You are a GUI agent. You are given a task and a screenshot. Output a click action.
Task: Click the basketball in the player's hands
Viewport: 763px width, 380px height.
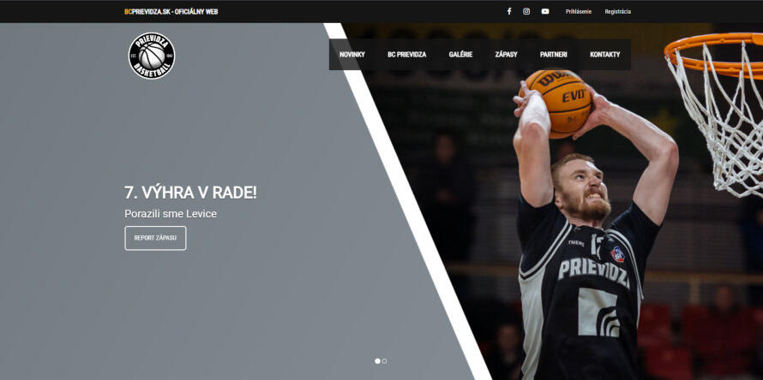(559, 98)
